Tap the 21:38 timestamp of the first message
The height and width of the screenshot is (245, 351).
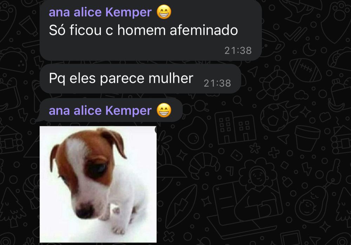pyautogui.click(x=238, y=51)
